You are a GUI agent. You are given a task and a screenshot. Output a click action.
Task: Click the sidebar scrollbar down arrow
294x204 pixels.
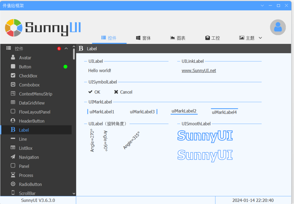pos(74,193)
